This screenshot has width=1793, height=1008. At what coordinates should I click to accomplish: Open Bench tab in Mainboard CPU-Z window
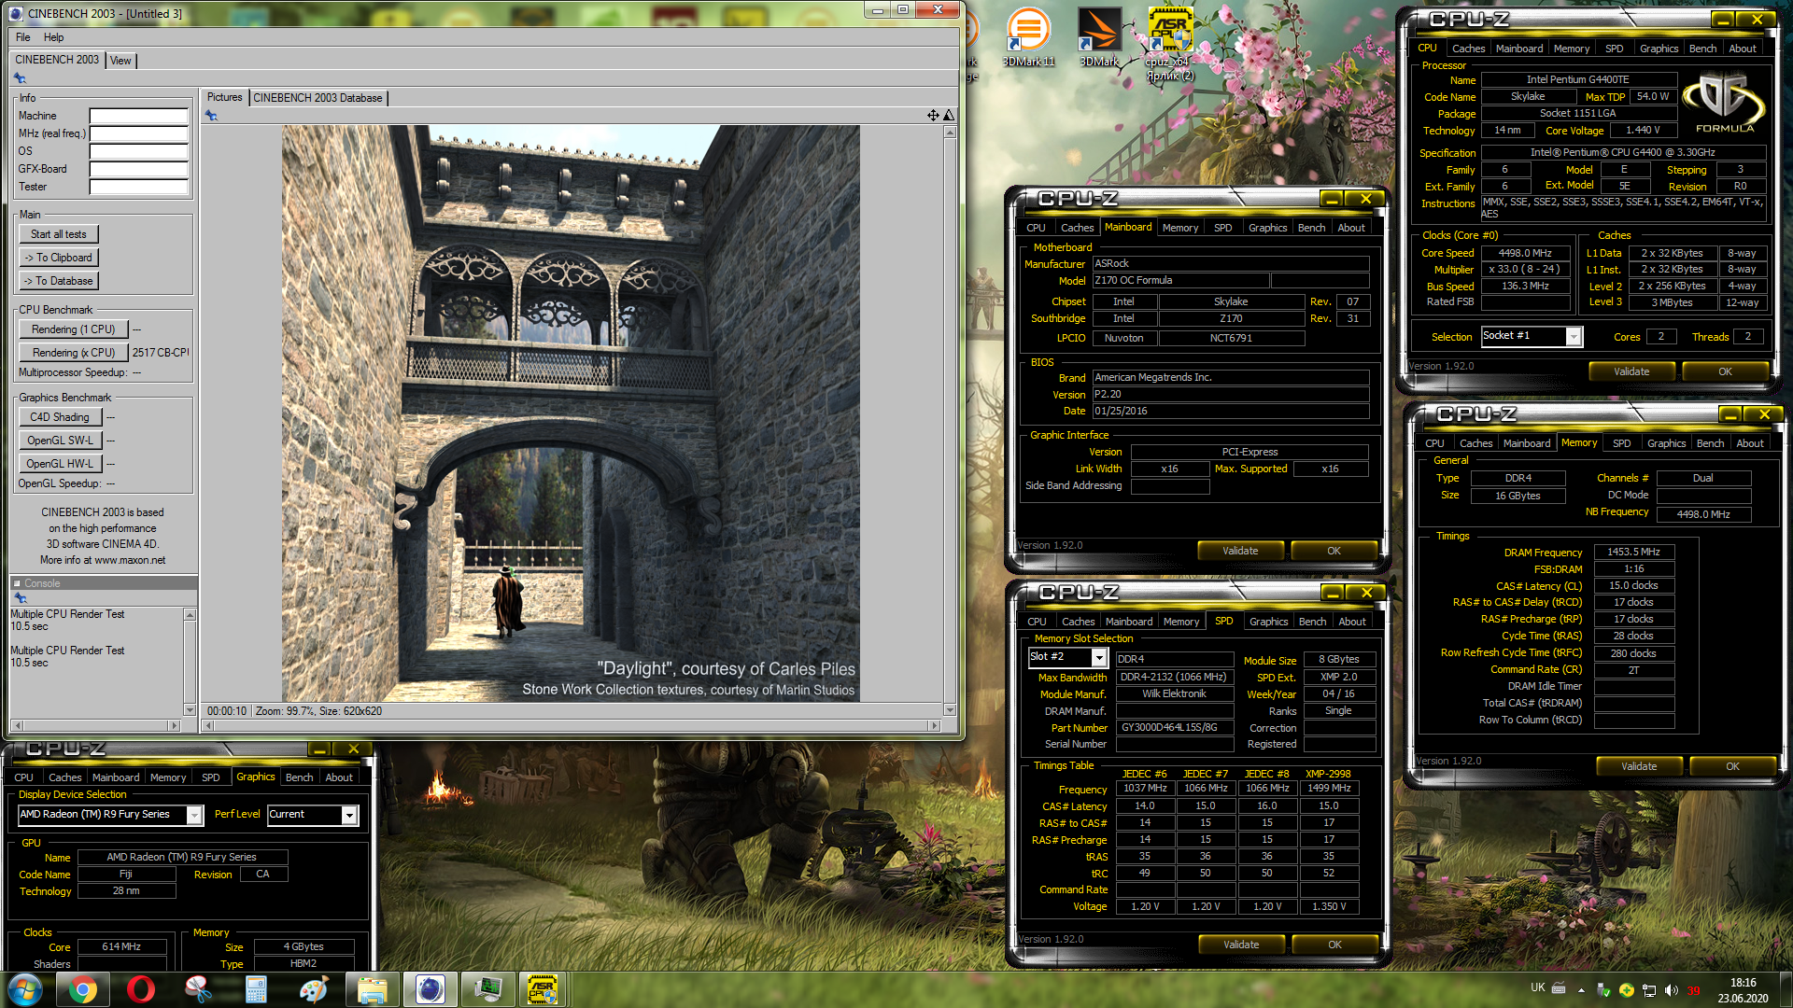1311,228
